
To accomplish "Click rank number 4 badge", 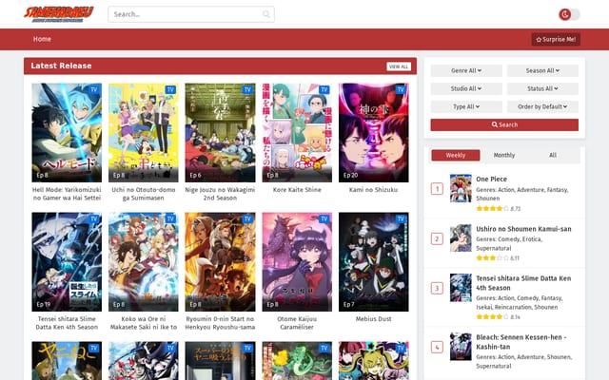I will click(437, 347).
